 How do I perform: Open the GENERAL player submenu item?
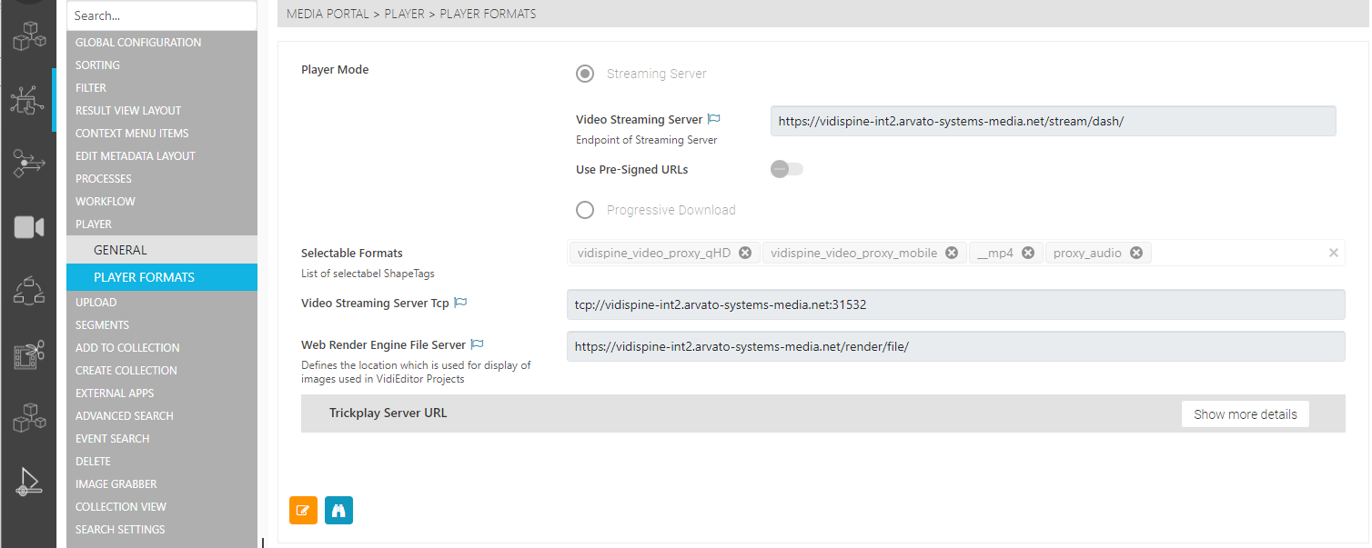click(120, 250)
